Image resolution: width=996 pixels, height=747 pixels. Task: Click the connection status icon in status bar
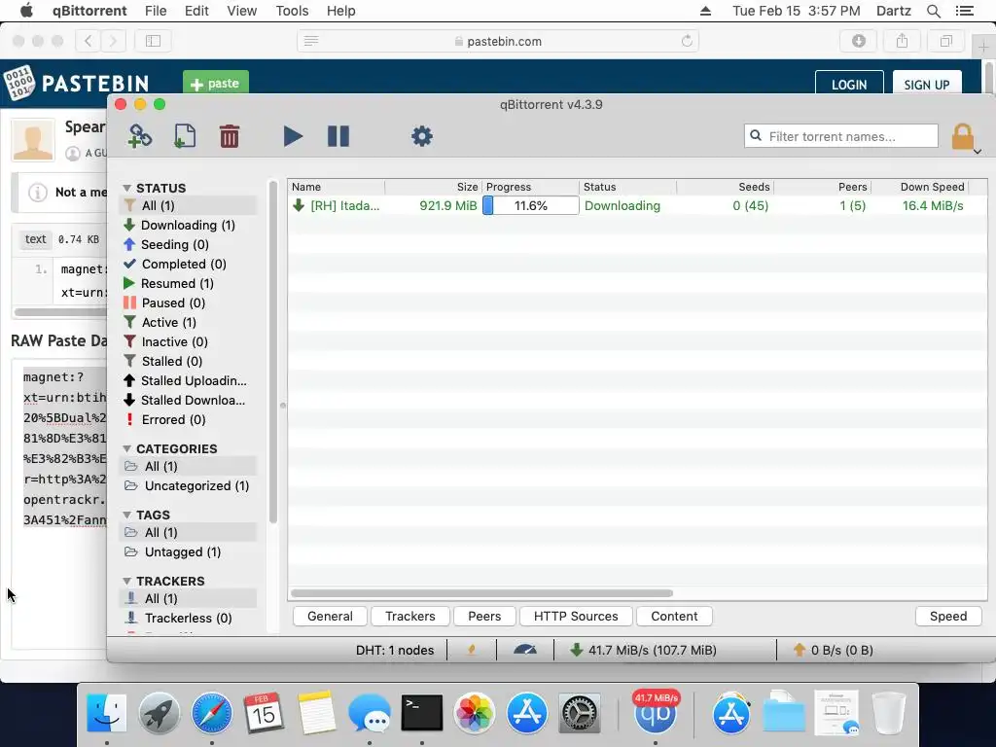(472, 650)
